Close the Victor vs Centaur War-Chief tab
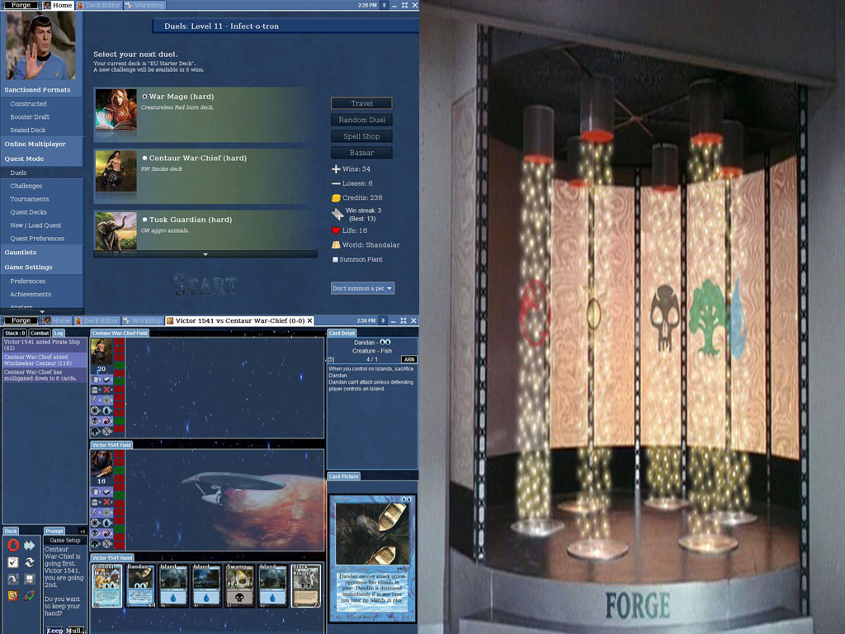The width and height of the screenshot is (845, 634). pyautogui.click(x=310, y=320)
